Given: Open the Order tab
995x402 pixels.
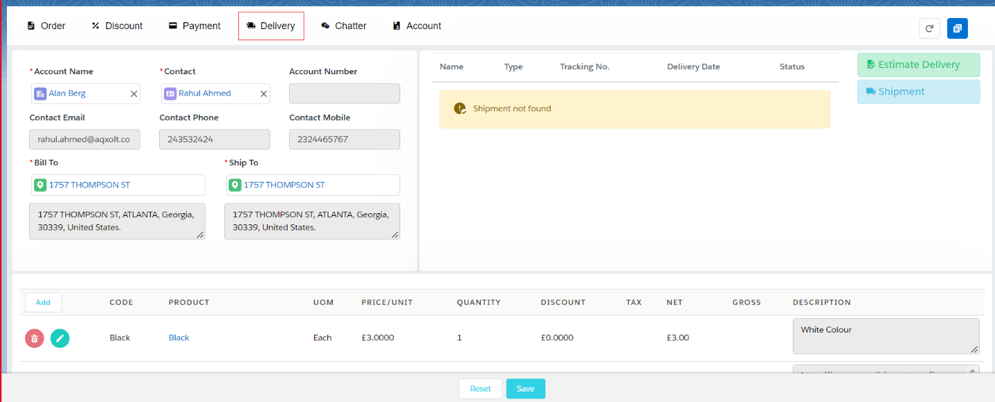Looking at the screenshot, I should 46,26.
